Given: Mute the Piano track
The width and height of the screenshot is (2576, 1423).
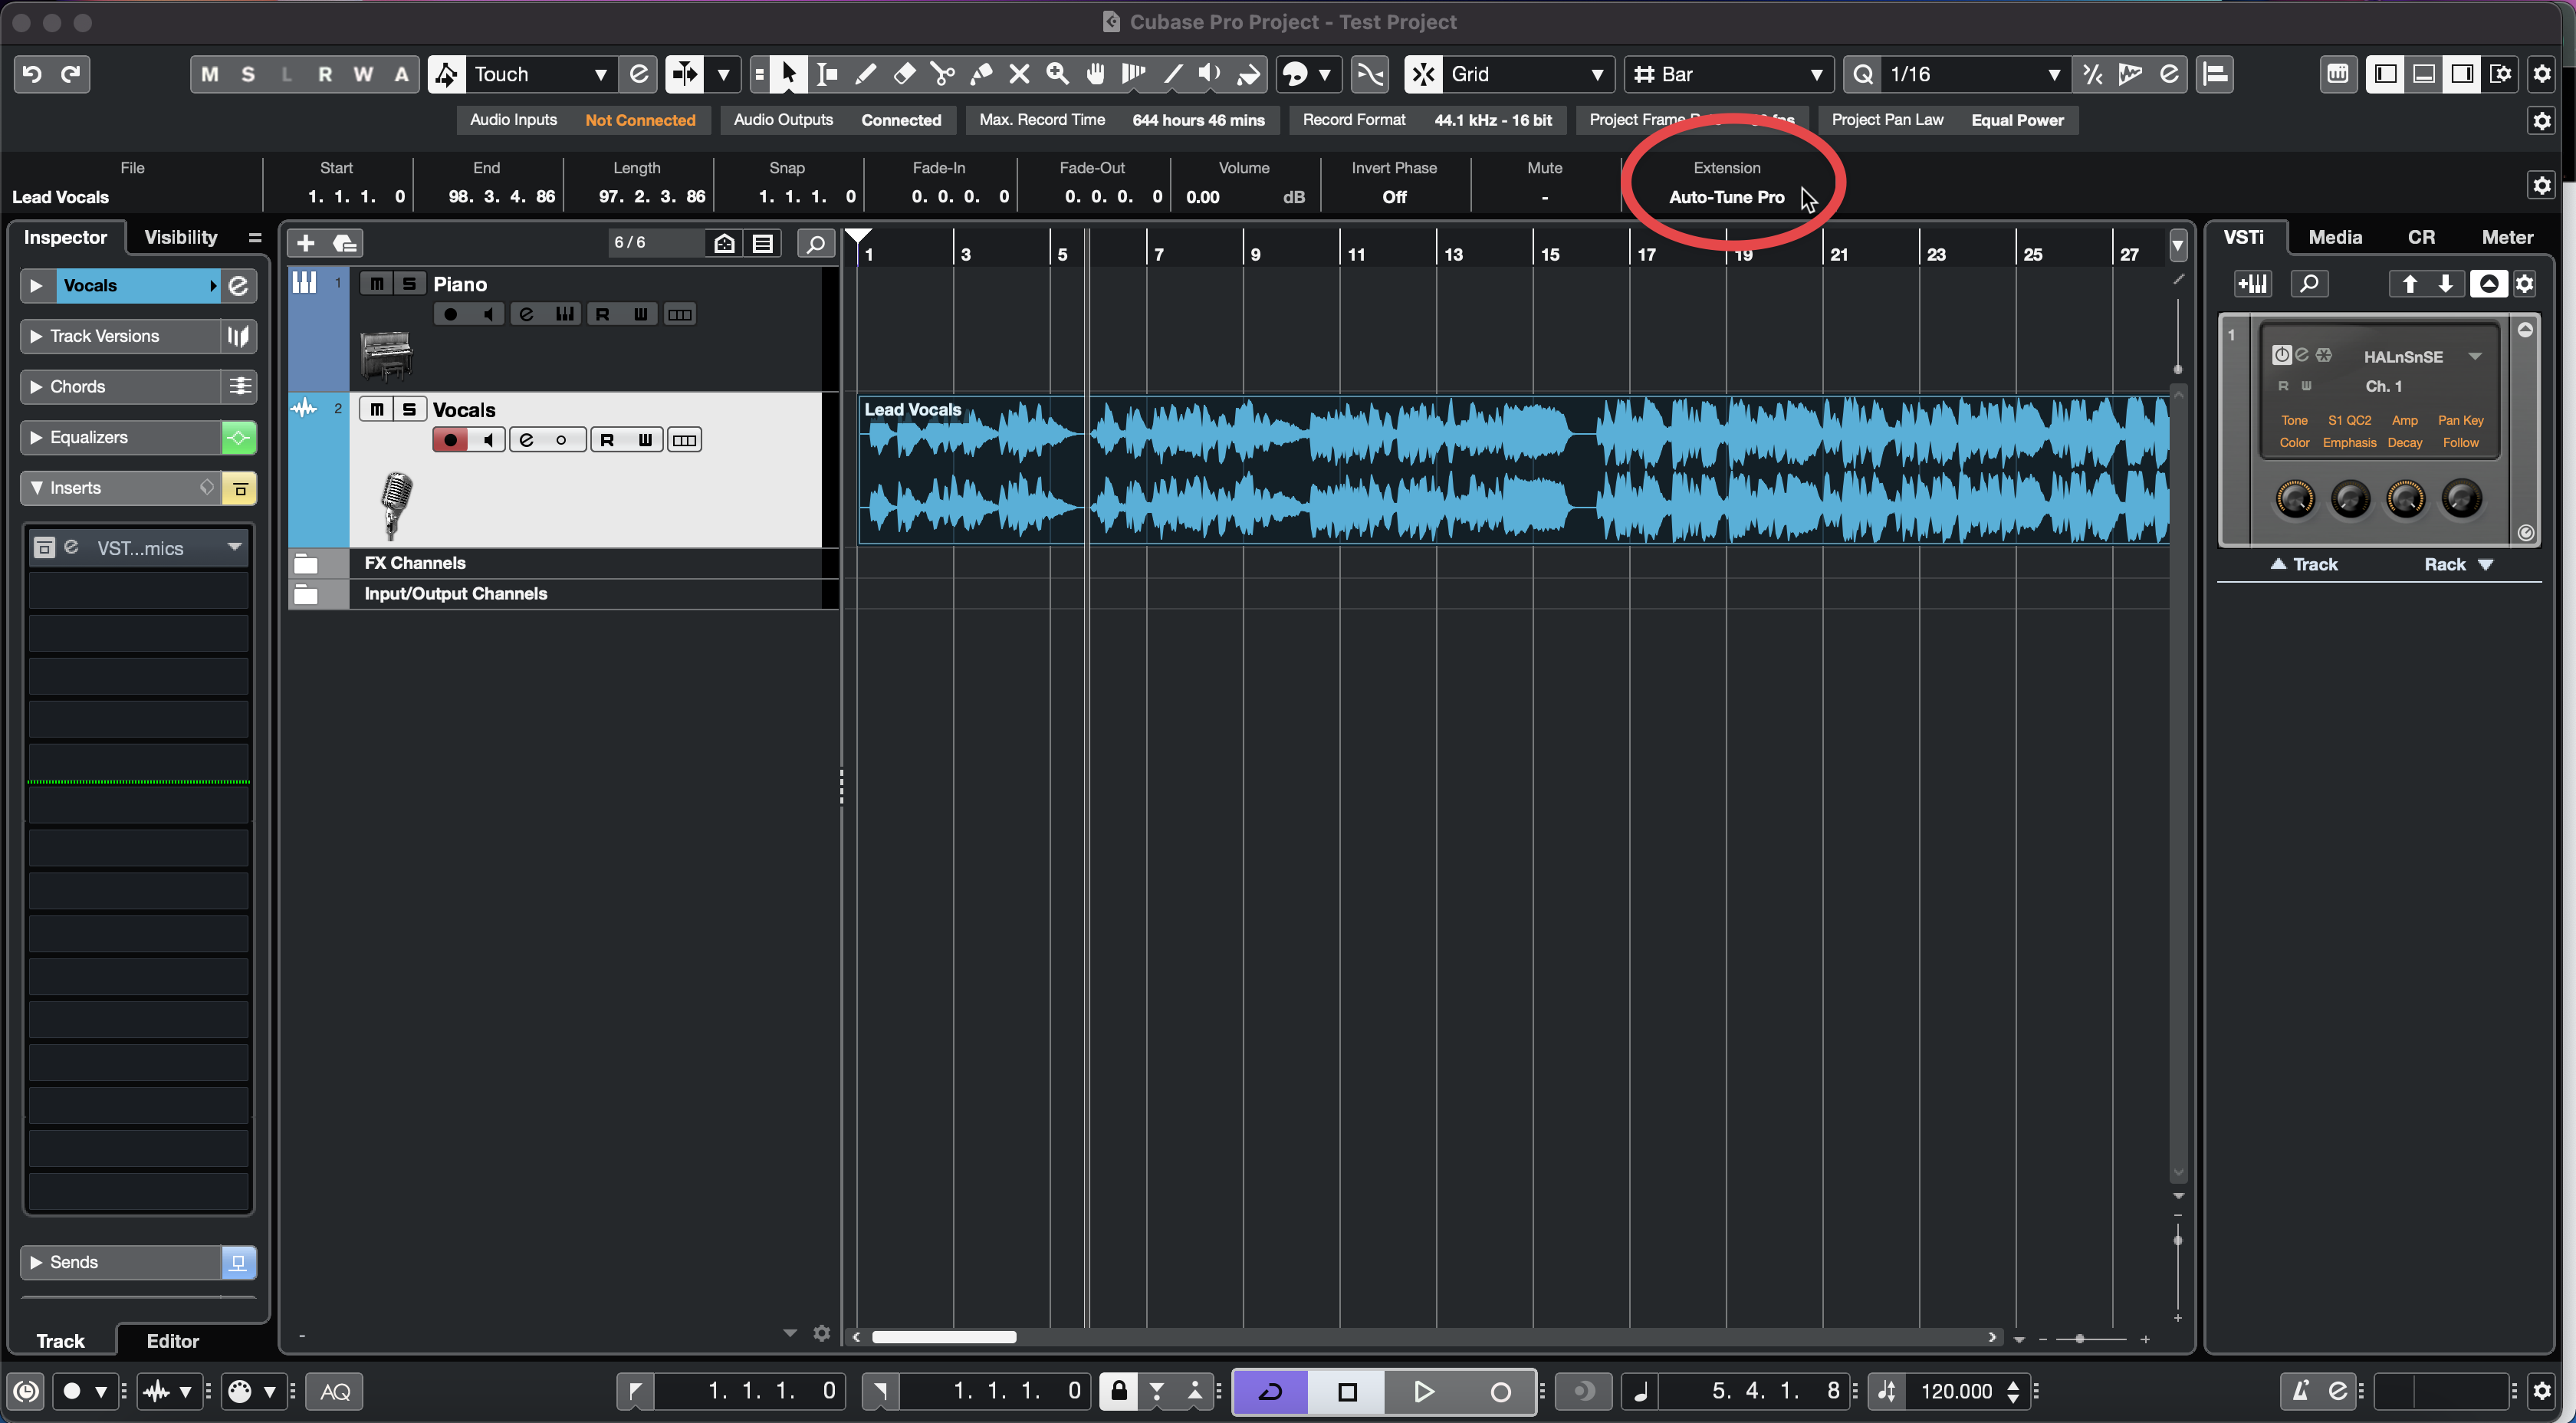Looking at the screenshot, I should click(x=377, y=283).
